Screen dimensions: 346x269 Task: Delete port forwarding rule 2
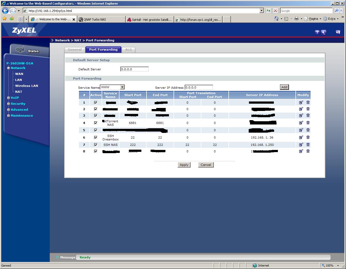point(308,109)
